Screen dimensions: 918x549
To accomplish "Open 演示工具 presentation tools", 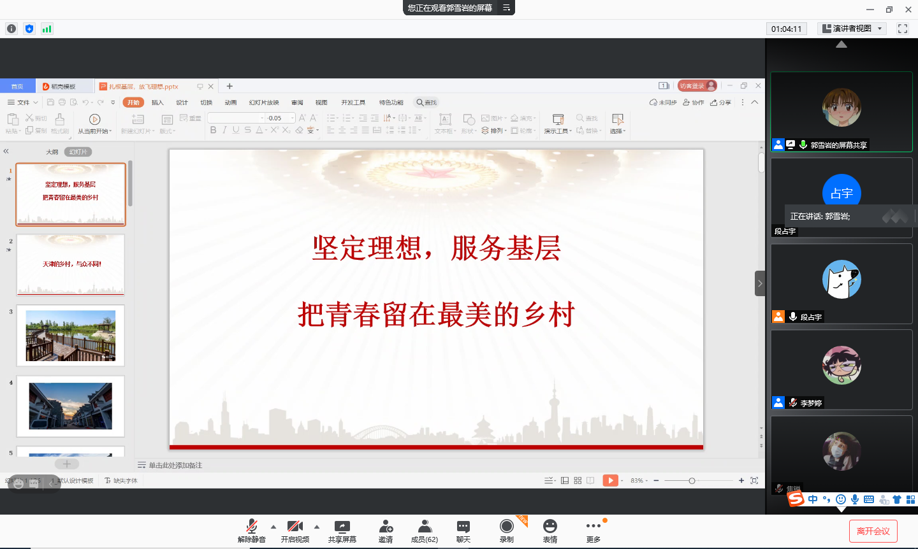I will click(x=558, y=123).
